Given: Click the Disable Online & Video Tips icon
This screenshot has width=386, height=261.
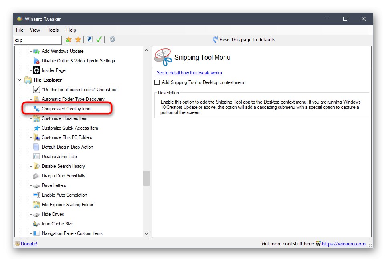Looking at the screenshot, I should (x=36, y=61).
